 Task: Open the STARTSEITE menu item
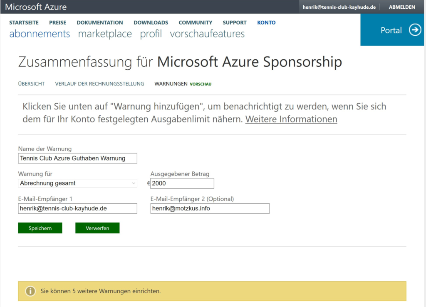point(24,22)
